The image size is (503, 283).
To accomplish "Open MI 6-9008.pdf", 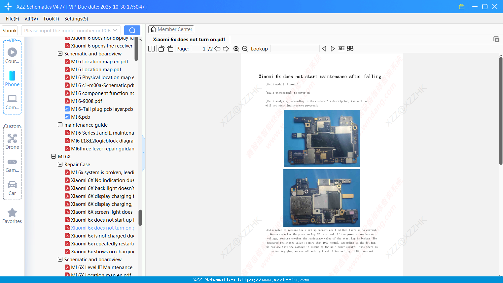I will coord(87,101).
